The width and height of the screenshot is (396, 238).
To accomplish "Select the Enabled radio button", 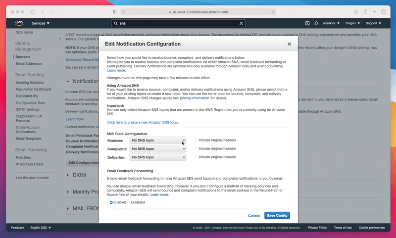I will [x=111, y=202].
